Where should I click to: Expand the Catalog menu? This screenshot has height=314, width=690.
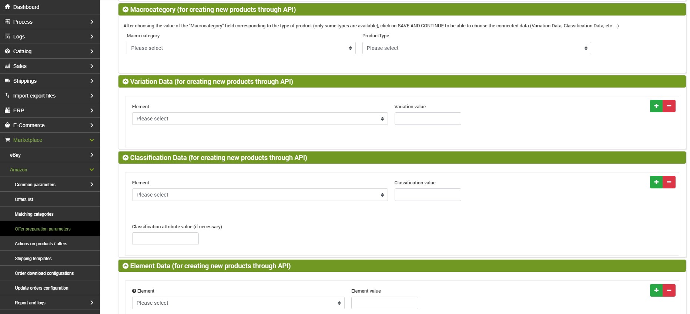(50, 51)
